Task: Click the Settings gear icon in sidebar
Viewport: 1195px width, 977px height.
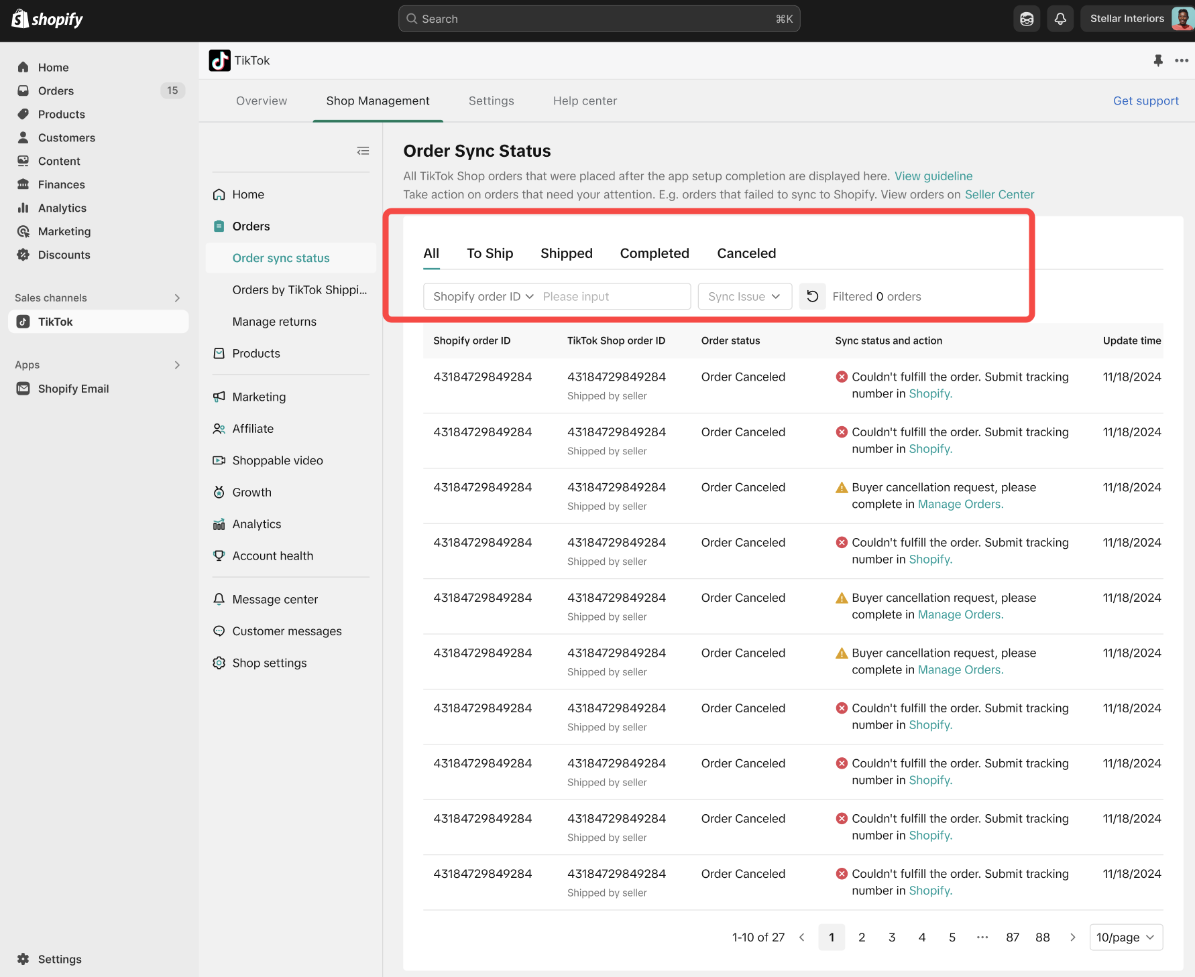Action: [x=23, y=959]
